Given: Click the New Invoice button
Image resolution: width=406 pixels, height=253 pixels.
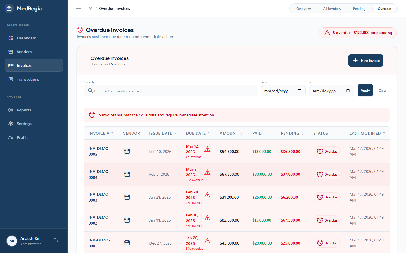Looking at the screenshot, I should tap(366, 60).
